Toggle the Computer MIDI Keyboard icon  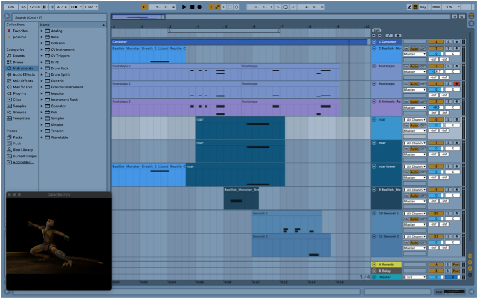[415, 7]
